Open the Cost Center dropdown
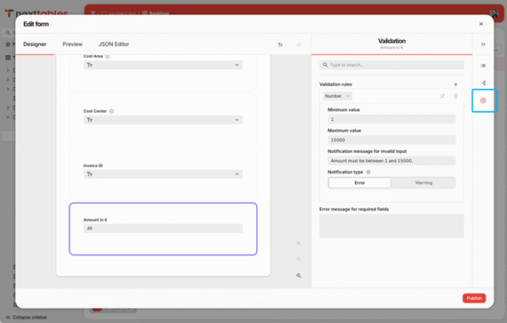507x323 pixels. (163, 120)
